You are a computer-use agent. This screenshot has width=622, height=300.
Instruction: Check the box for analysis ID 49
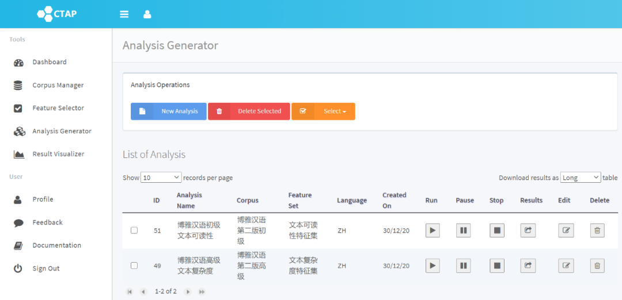pyautogui.click(x=134, y=266)
